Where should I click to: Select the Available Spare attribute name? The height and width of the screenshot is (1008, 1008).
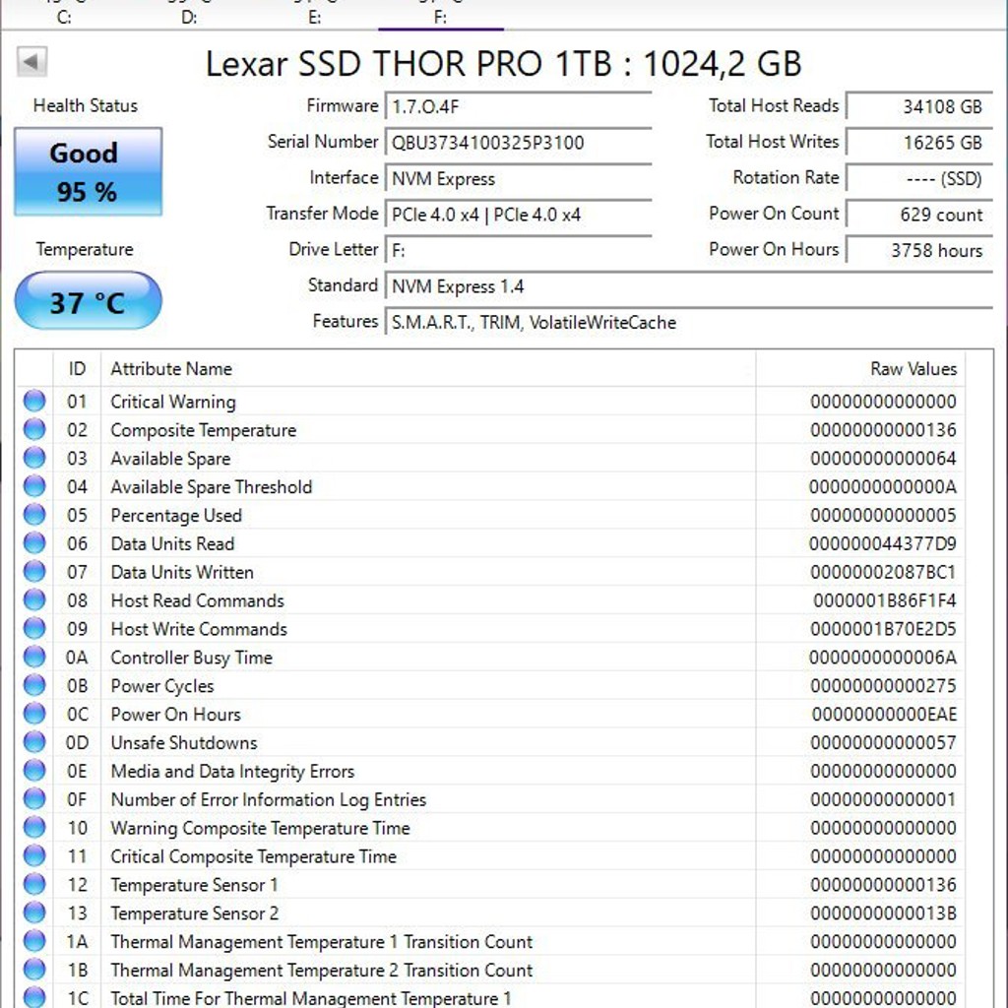[170, 459]
